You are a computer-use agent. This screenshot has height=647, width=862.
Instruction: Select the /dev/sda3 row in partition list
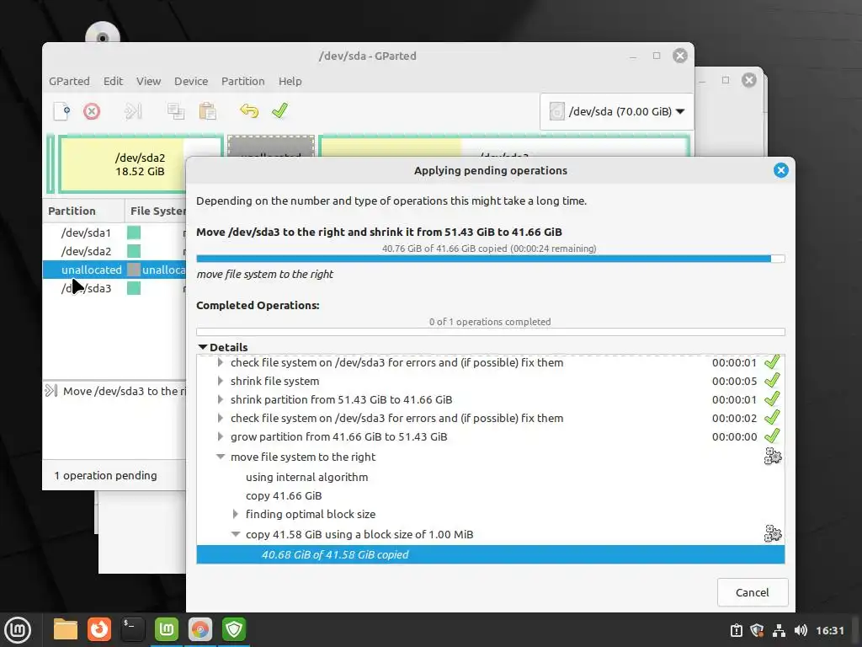(114, 288)
